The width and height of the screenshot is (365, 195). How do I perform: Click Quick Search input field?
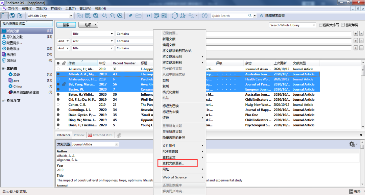tap(229, 16)
